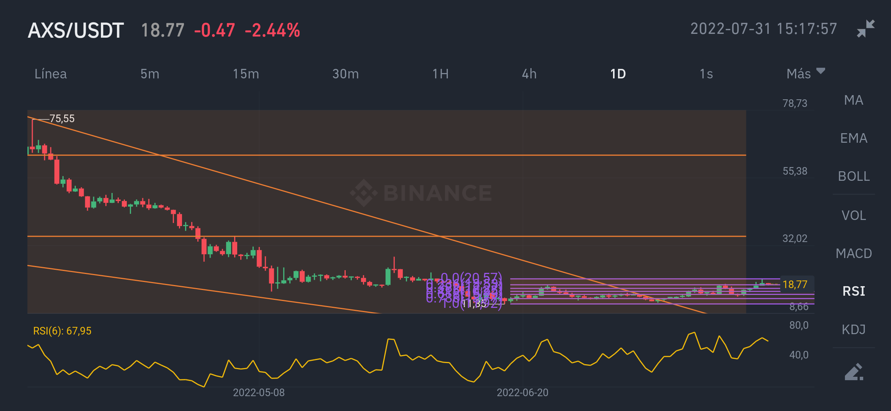Enable the MACD sub-indicator

tap(854, 253)
